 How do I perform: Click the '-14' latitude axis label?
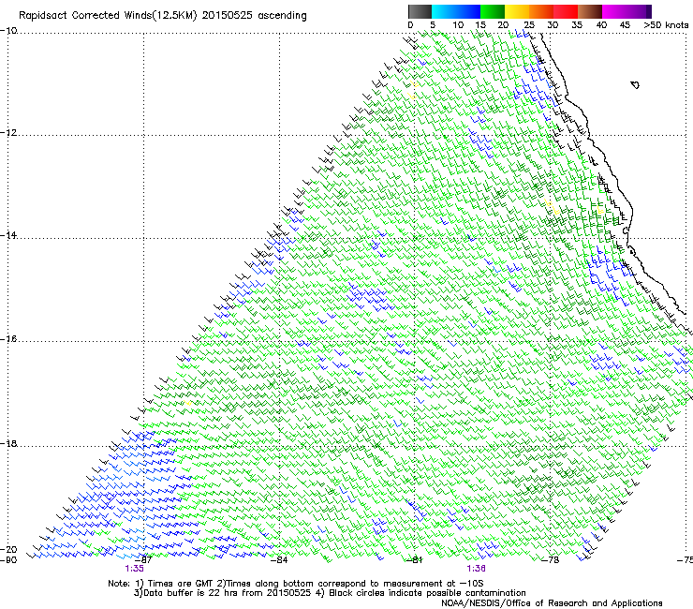(x=8, y=235)
